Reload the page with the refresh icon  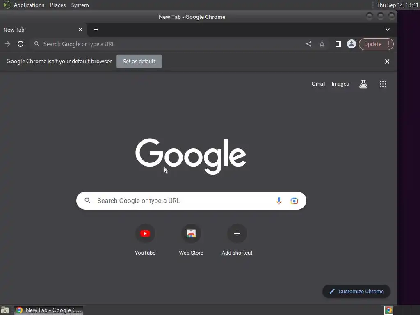pos(21,44)
